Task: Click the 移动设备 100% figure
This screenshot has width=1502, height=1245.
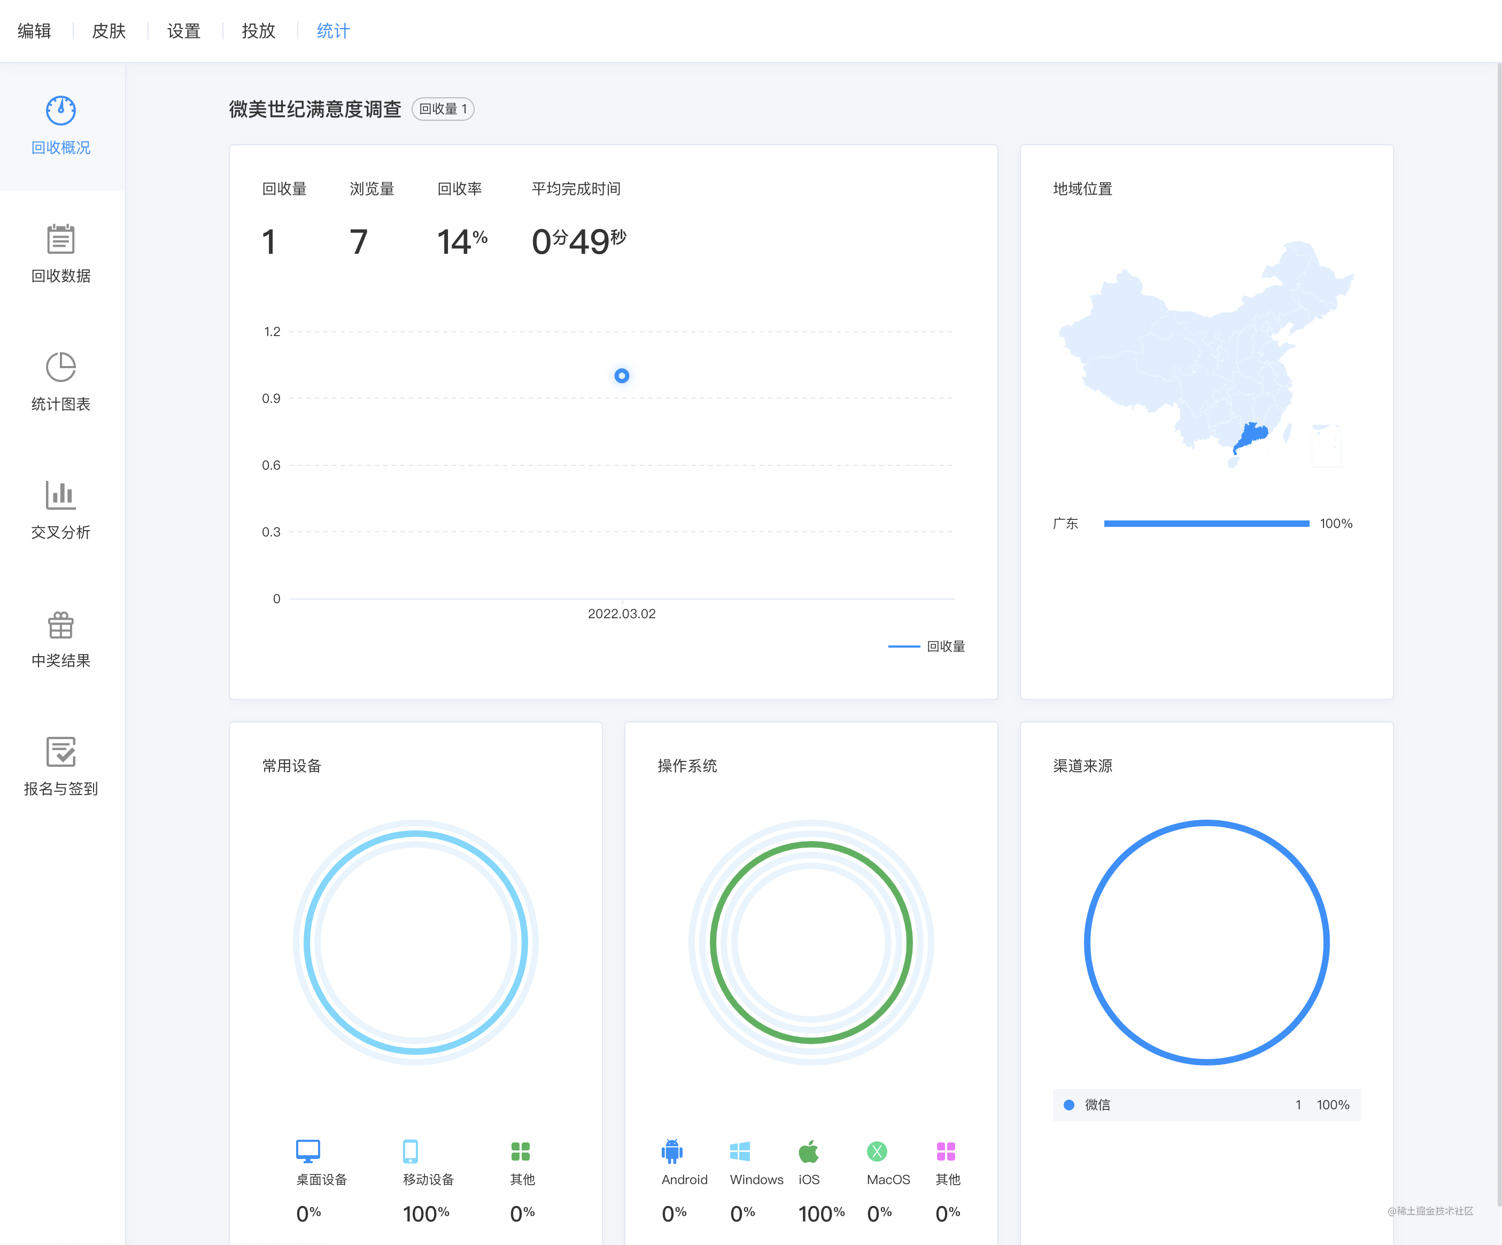Action: [x=425, y=1213]
